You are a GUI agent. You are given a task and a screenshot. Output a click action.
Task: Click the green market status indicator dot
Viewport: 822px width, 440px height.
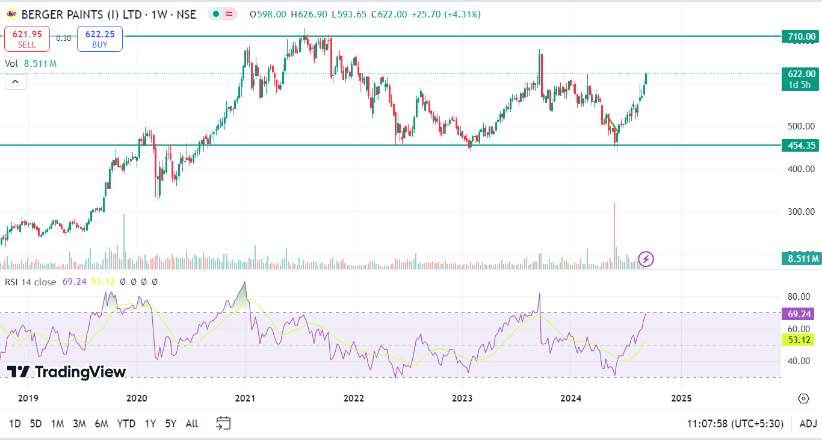(x=216, y=14)
